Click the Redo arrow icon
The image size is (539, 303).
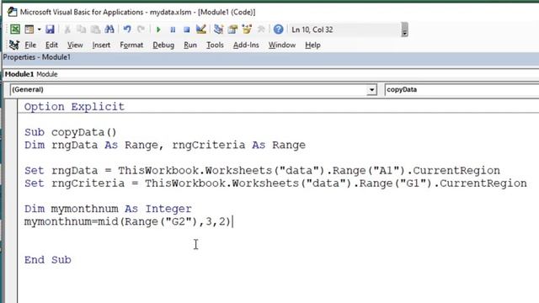point(141,29)
